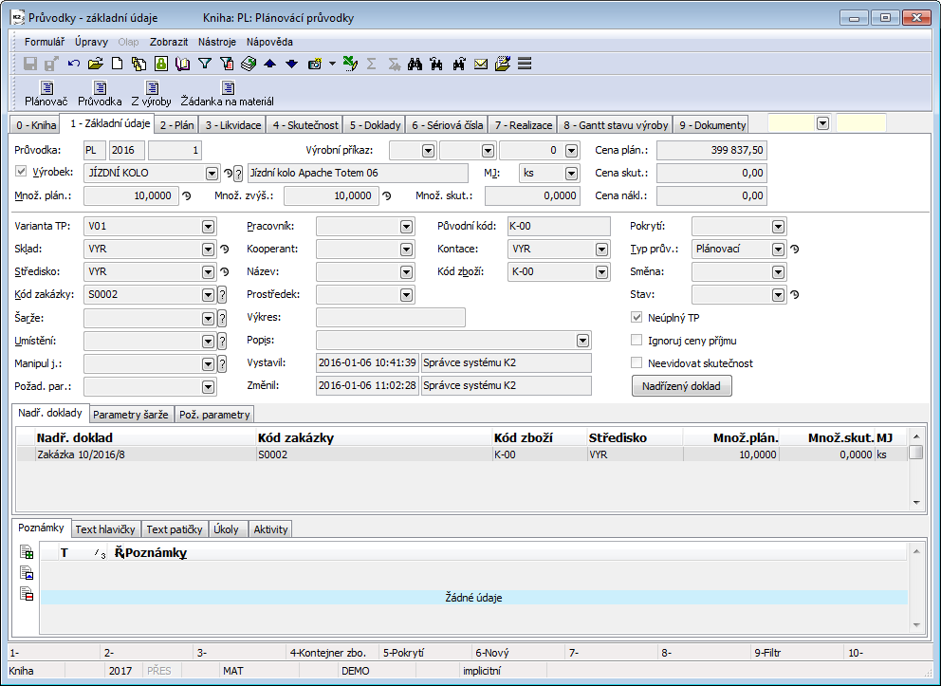Open the Typ prův. dropdown
The width and height of the screenshot is (941, 686).
point(778,250)
